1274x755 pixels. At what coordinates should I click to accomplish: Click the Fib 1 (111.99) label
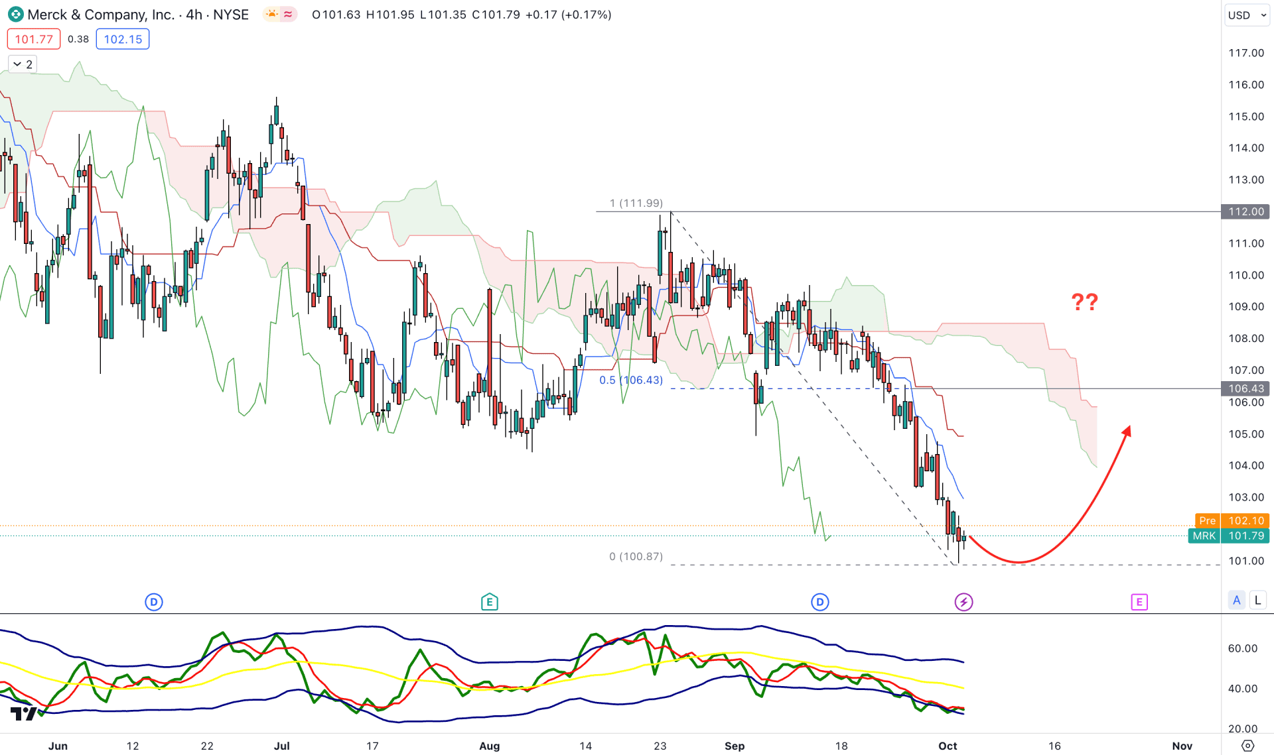click(x=636, y=203)
